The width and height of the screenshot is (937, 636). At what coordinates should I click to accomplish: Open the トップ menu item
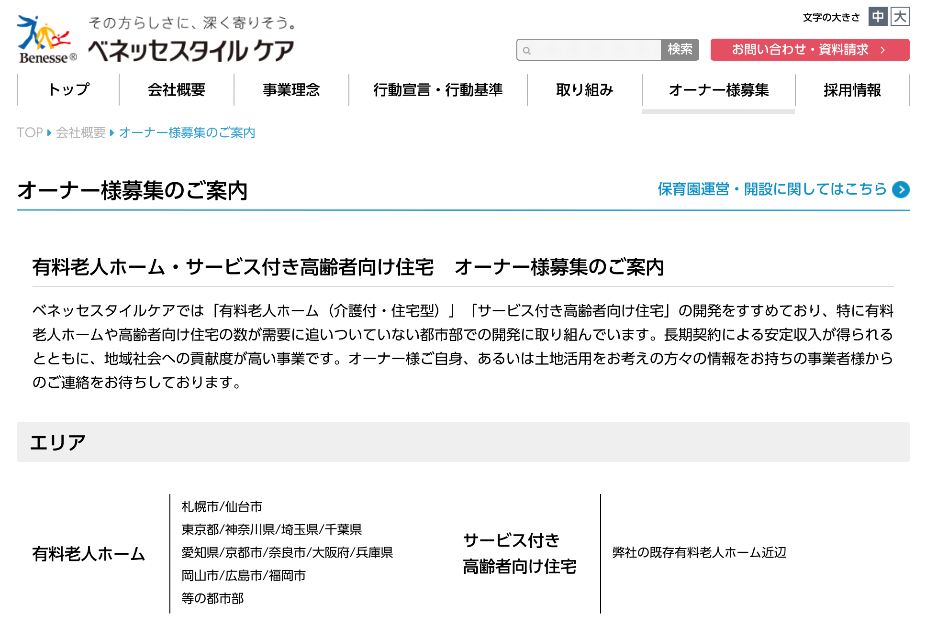tap(68, 90)
